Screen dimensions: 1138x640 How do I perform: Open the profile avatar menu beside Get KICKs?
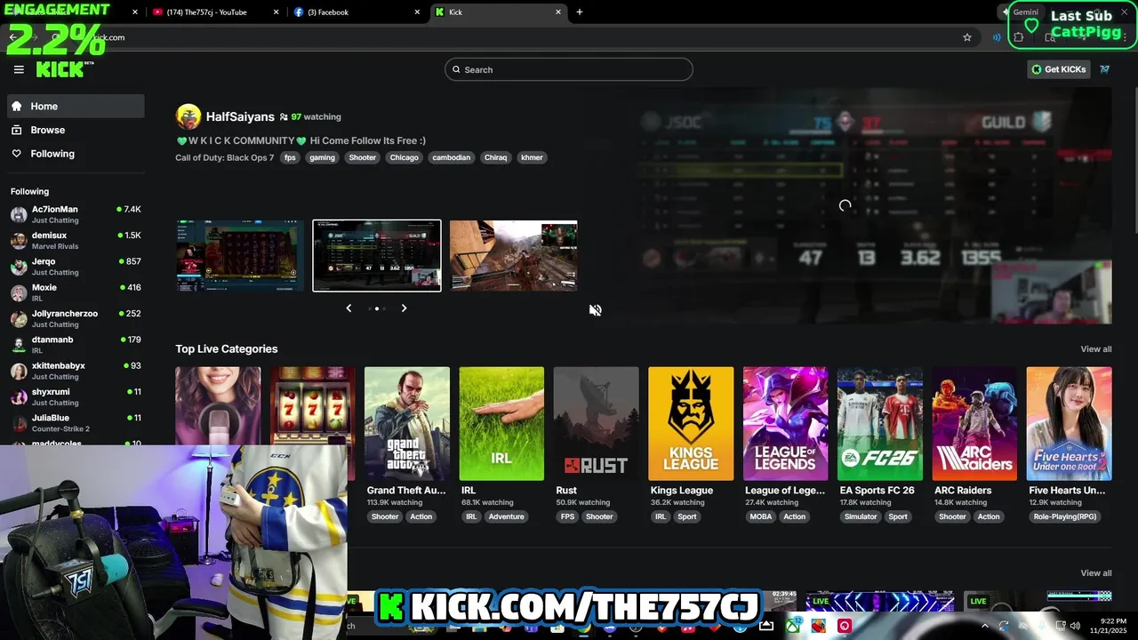(1104, 69)
